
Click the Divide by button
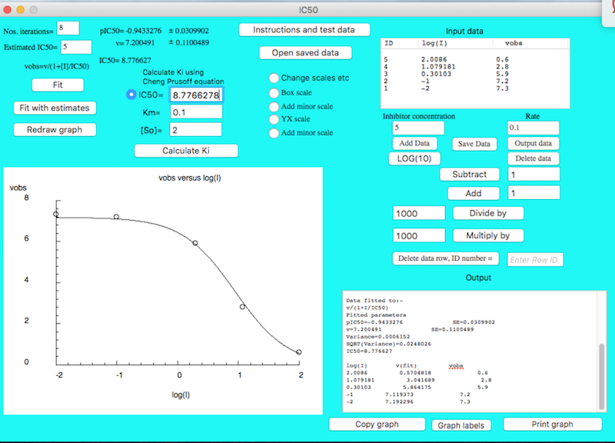(x=488, y=213)
